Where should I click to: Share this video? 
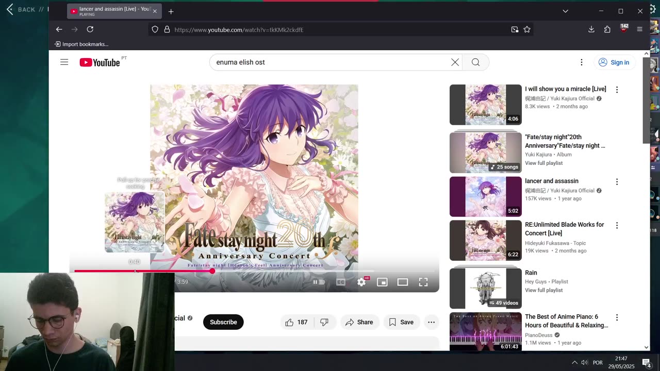(x=359, y=322)
